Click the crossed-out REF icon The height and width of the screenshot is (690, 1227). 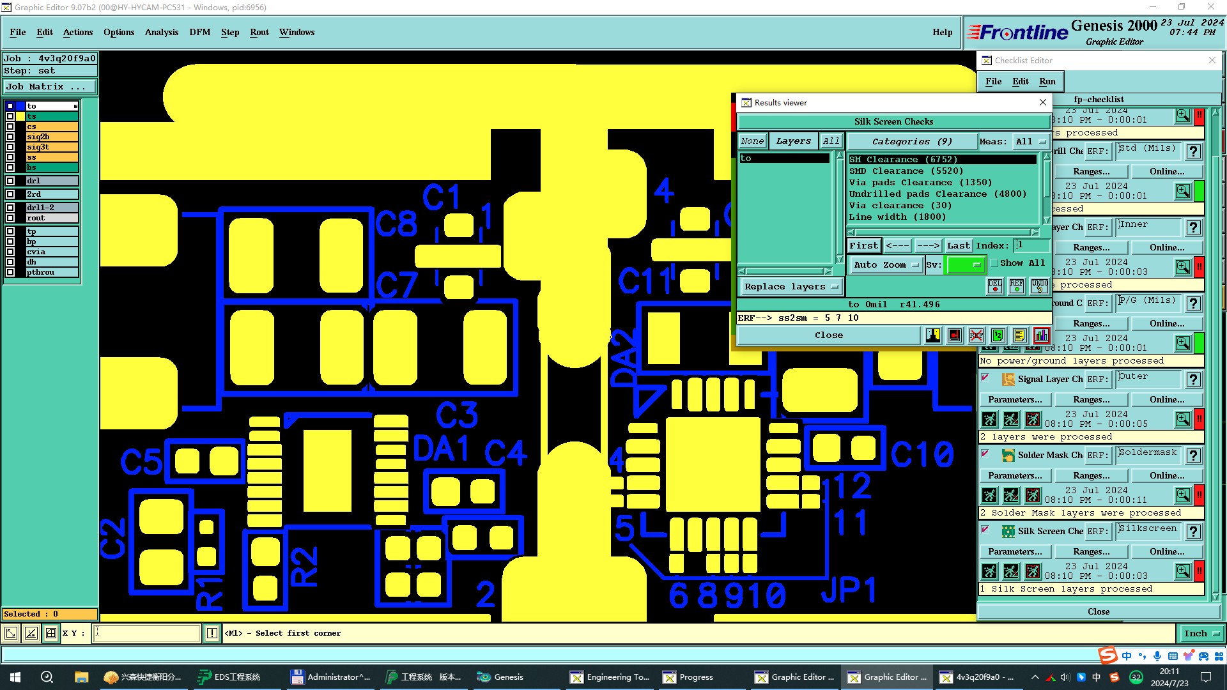(x=976, y=335)
